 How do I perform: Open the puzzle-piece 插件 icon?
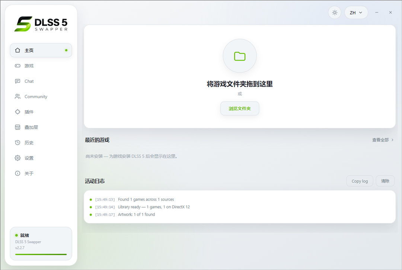[x=17, y=112]
